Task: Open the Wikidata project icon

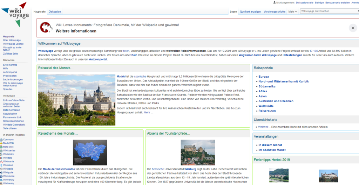Action: 1,158
